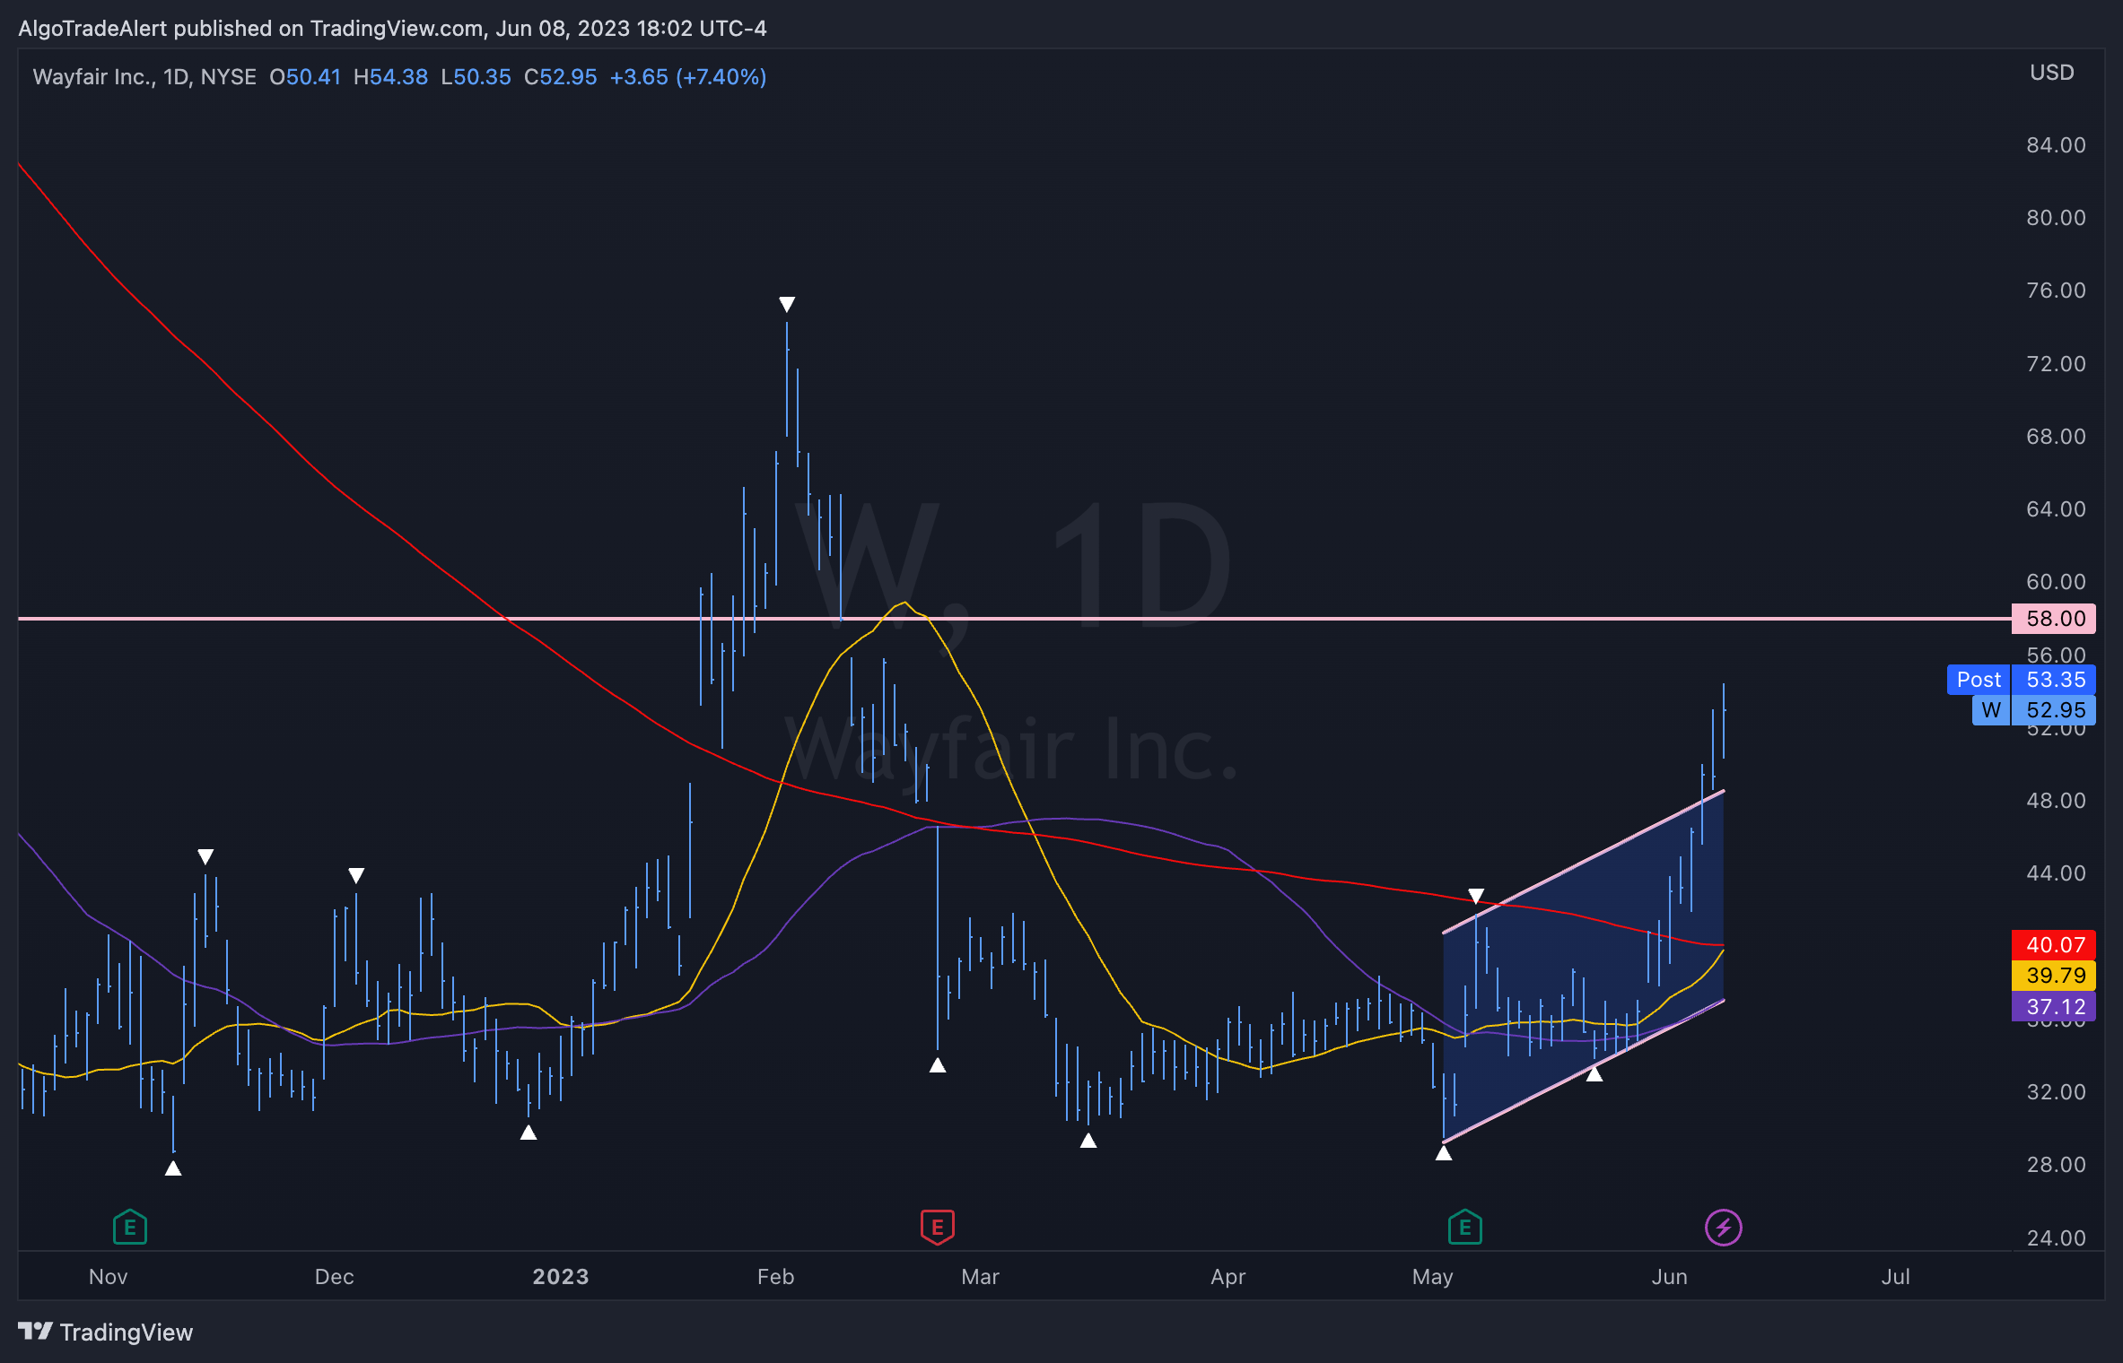Click the 84.00 price axis label

tap(2056, 145)
